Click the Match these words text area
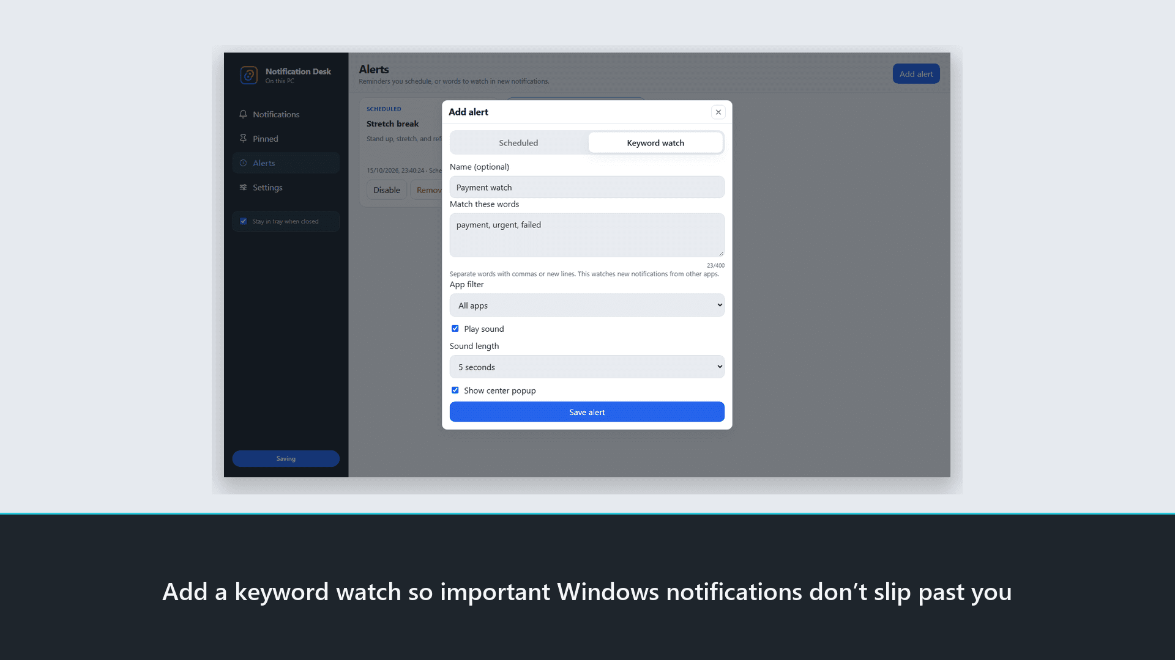Image resolution: width=1175 pixels, height=660 pixels. (x=587, y=235)
